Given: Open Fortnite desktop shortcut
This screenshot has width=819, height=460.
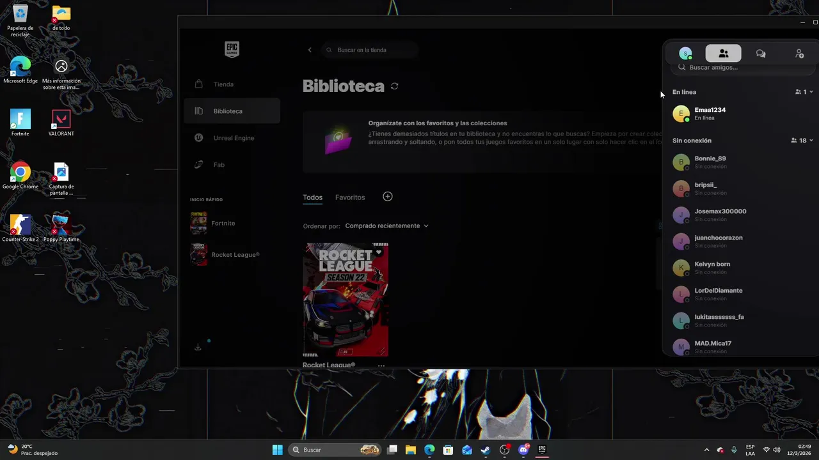Looking at the screenshot, I should (x=20, y=123).
